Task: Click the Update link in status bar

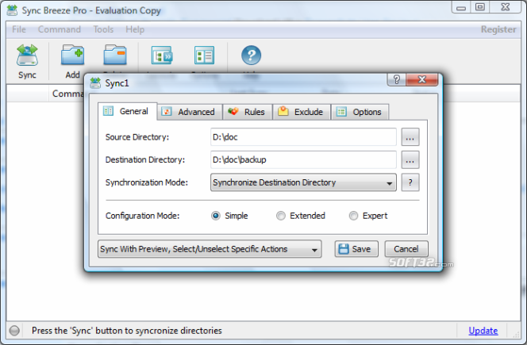Action: click(483, 331)
